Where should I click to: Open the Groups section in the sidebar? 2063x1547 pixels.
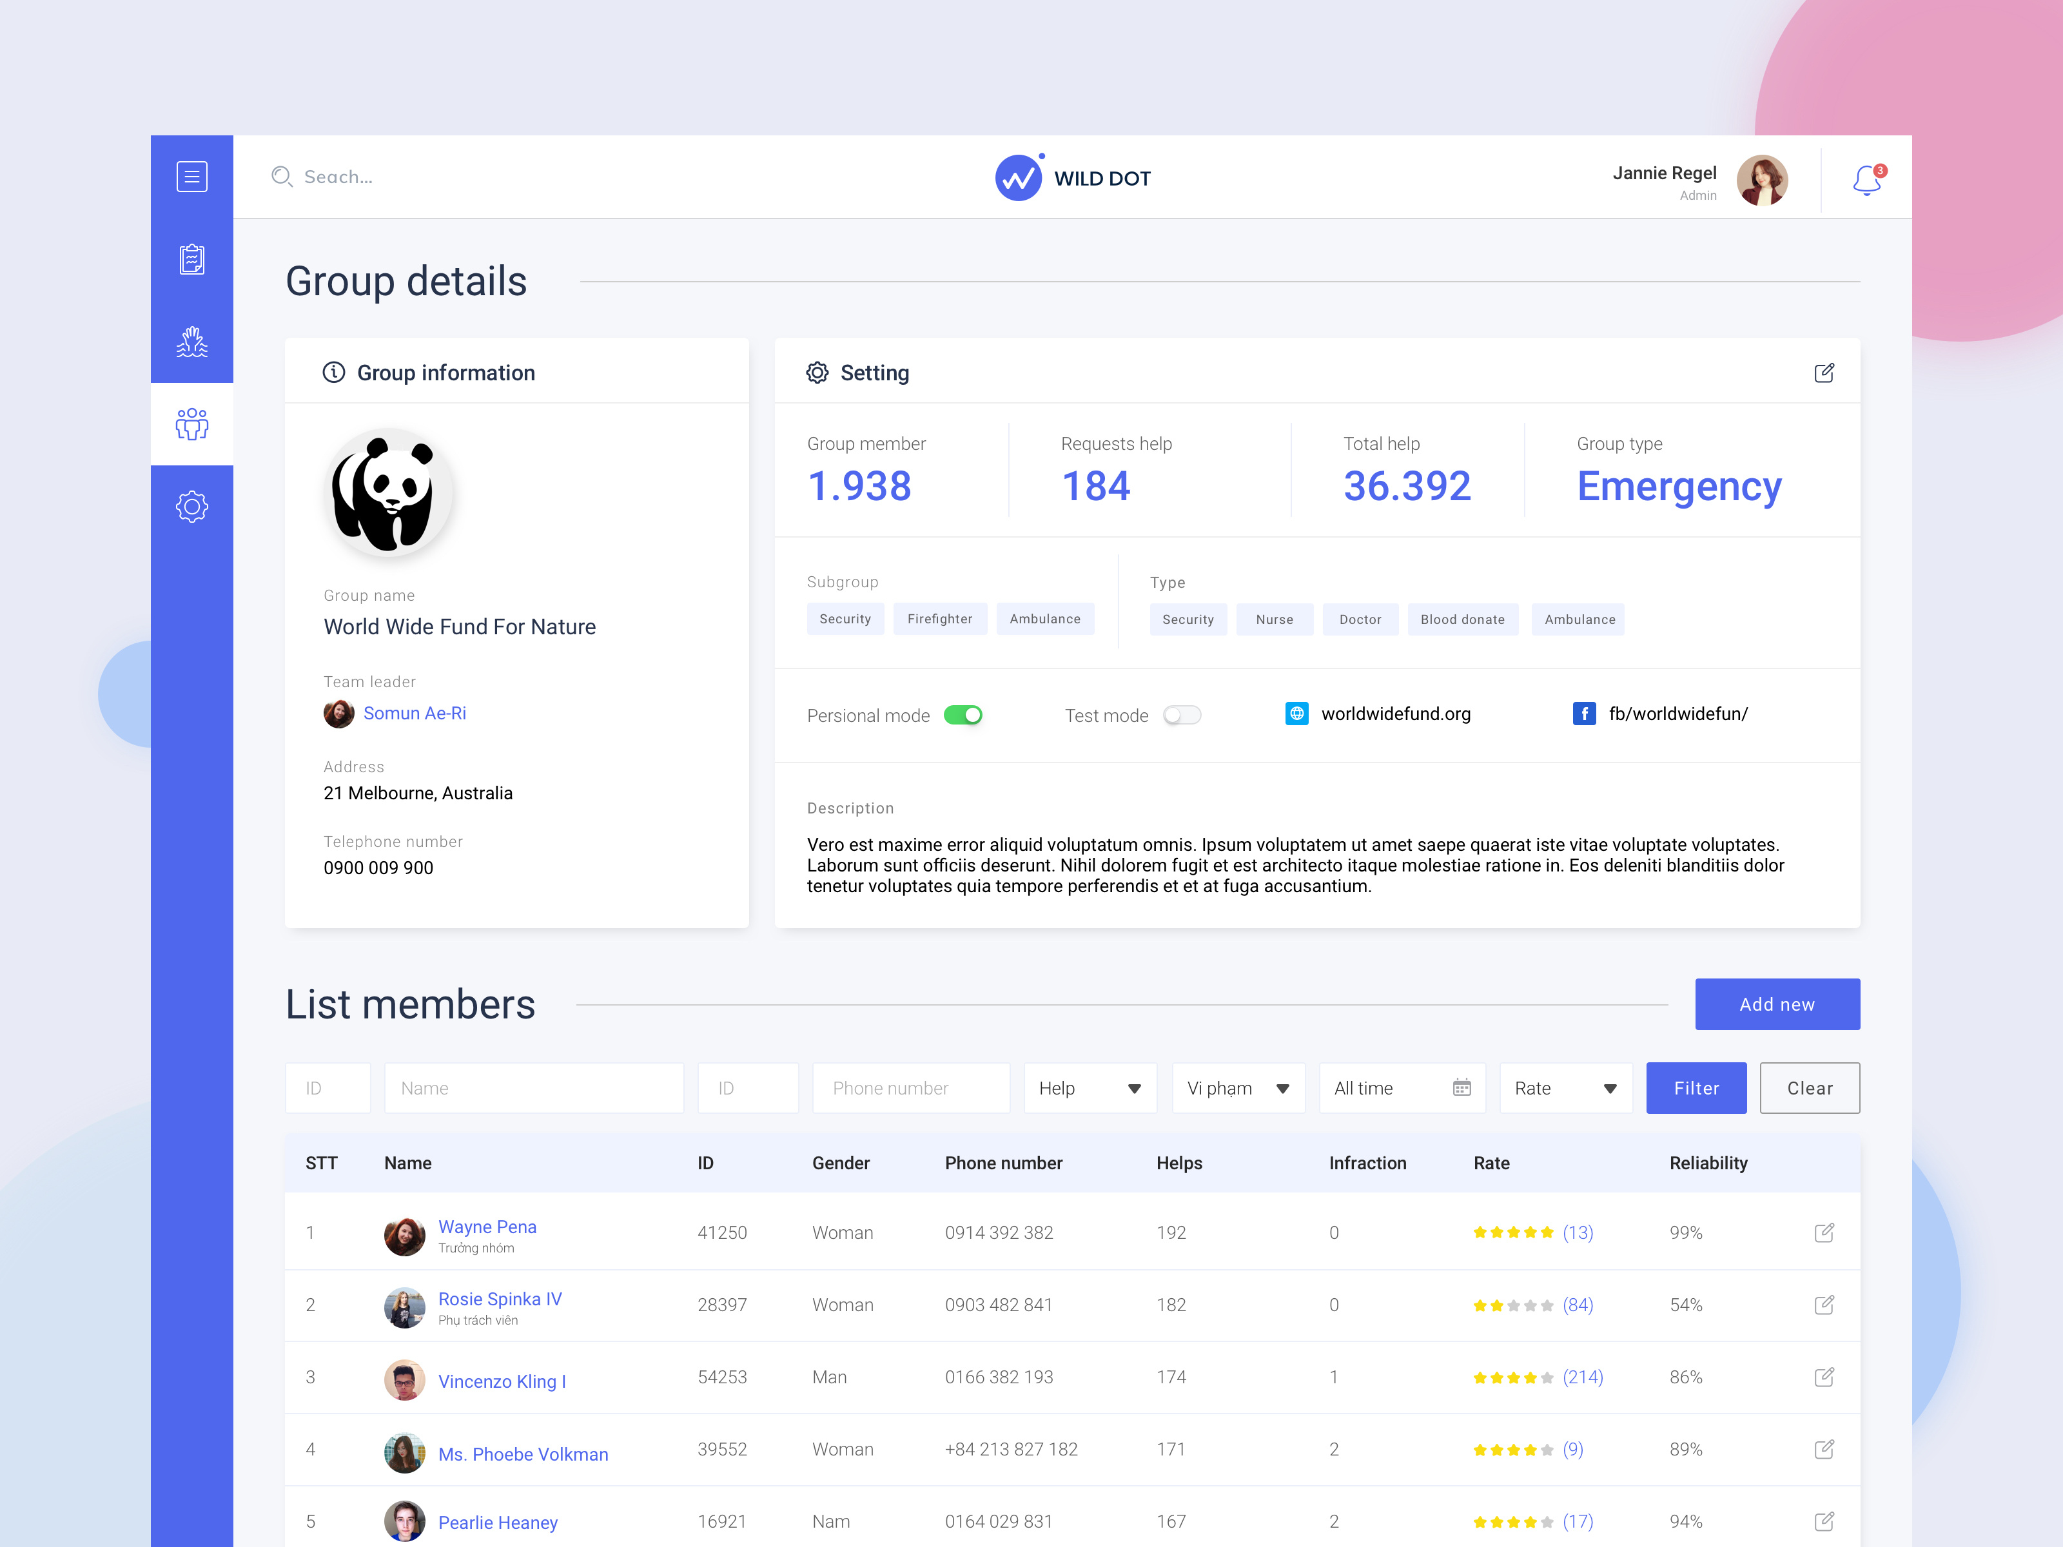point(192,424)
